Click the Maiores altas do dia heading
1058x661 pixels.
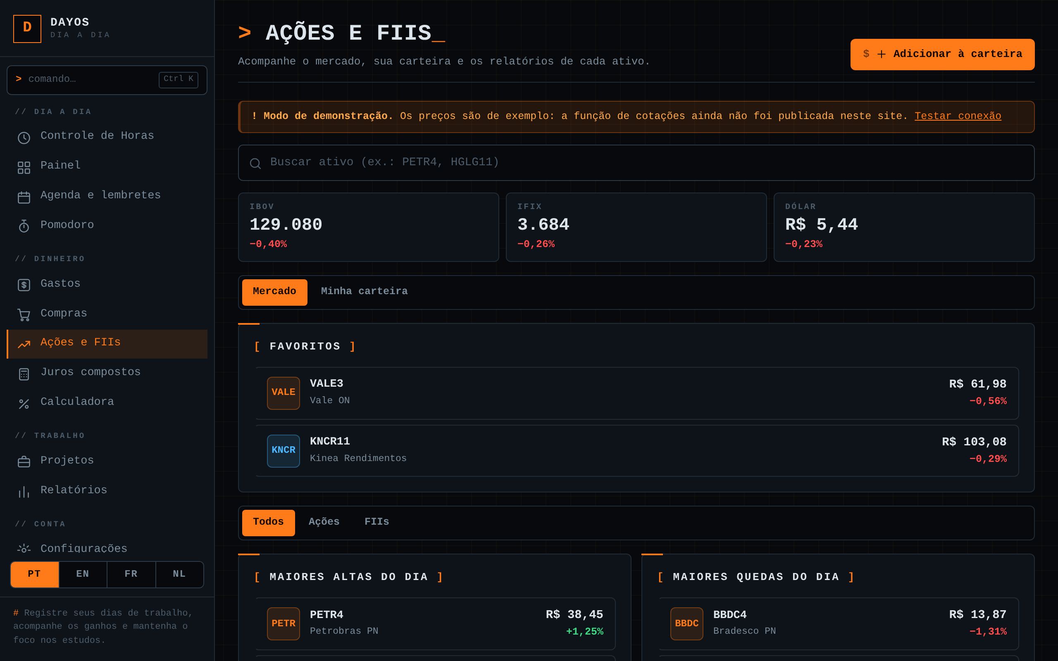click(x=349, y=577)
